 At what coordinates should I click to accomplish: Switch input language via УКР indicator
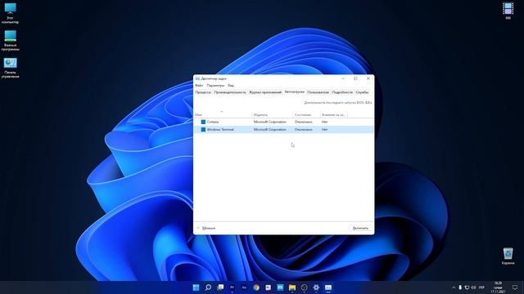coord(481,287)
